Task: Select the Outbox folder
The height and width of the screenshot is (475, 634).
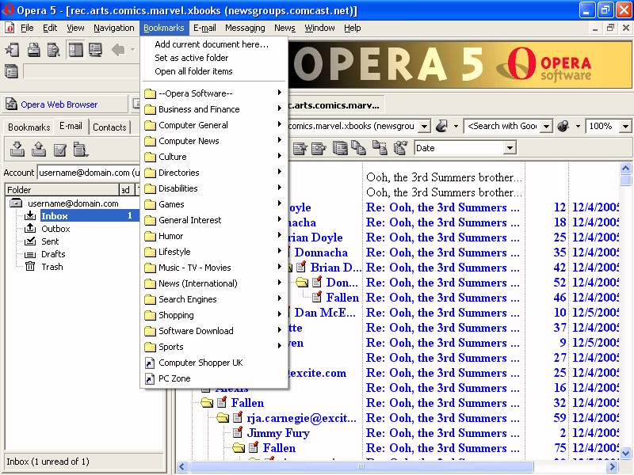Action: [x=55, y=229]
